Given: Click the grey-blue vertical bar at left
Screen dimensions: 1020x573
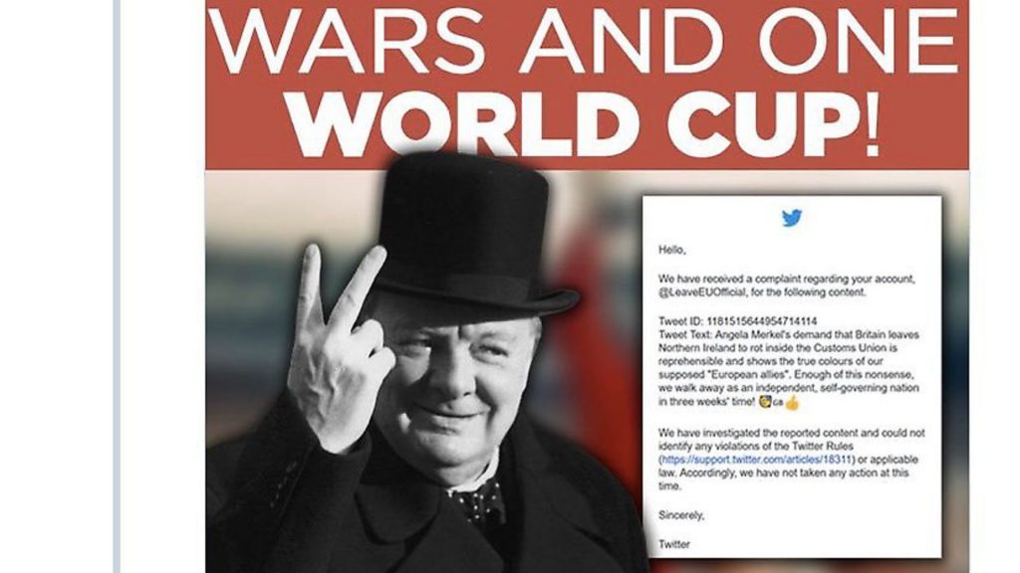Looking at the screenshot, I should pyautogui.click(x=117, y=286).
